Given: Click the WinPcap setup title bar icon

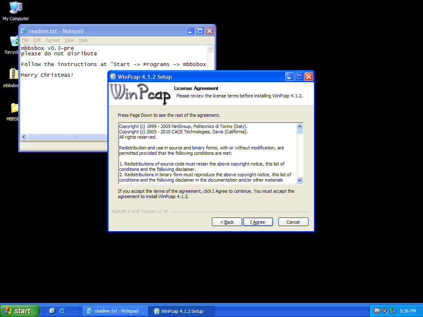Looking at the screenshot, I should click(113, 77).
